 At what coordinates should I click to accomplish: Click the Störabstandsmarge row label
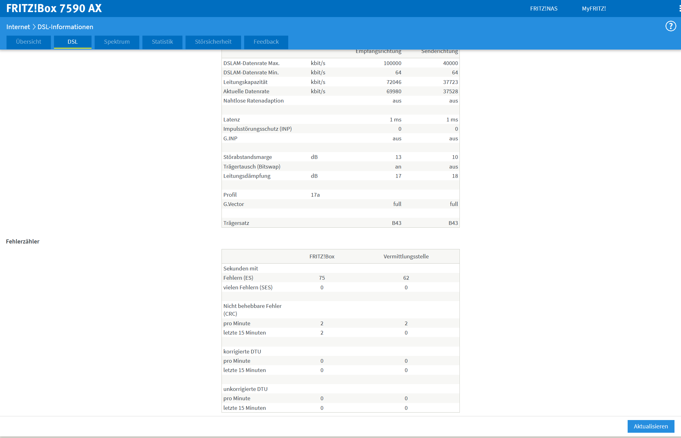coord(247,157)
